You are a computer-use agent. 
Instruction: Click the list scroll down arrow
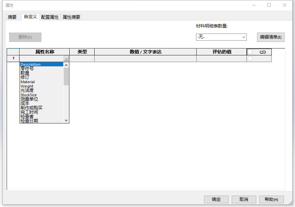(66, 120)
